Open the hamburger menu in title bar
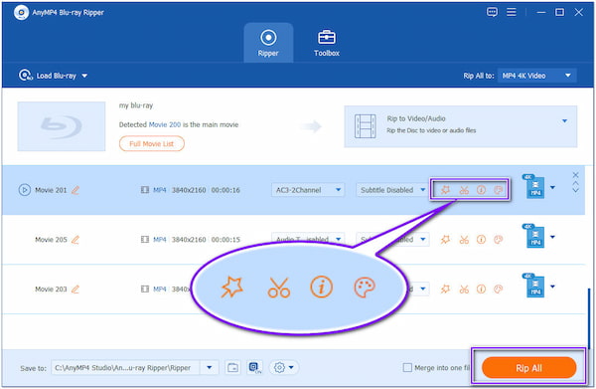This screenshot has height=389, width=596. click(x=512, y=12)
